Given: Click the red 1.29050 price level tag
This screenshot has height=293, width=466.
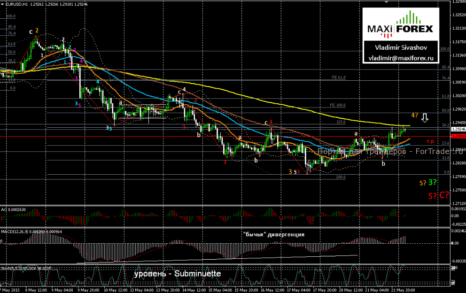Looking at the screenshot, I should [458, 136].
